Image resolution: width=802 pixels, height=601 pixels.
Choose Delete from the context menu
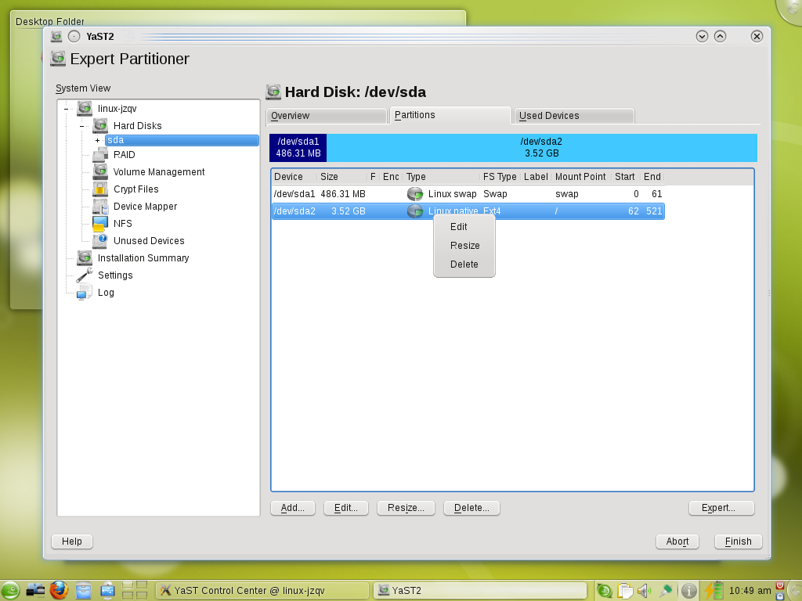pos(464,265)
